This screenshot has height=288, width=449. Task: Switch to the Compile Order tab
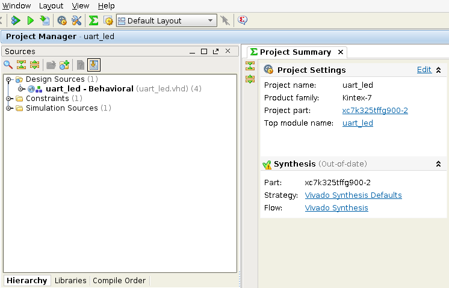click(x=119, y=281)
